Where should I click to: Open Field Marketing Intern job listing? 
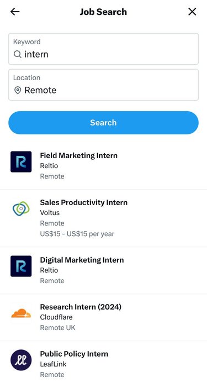104,166
